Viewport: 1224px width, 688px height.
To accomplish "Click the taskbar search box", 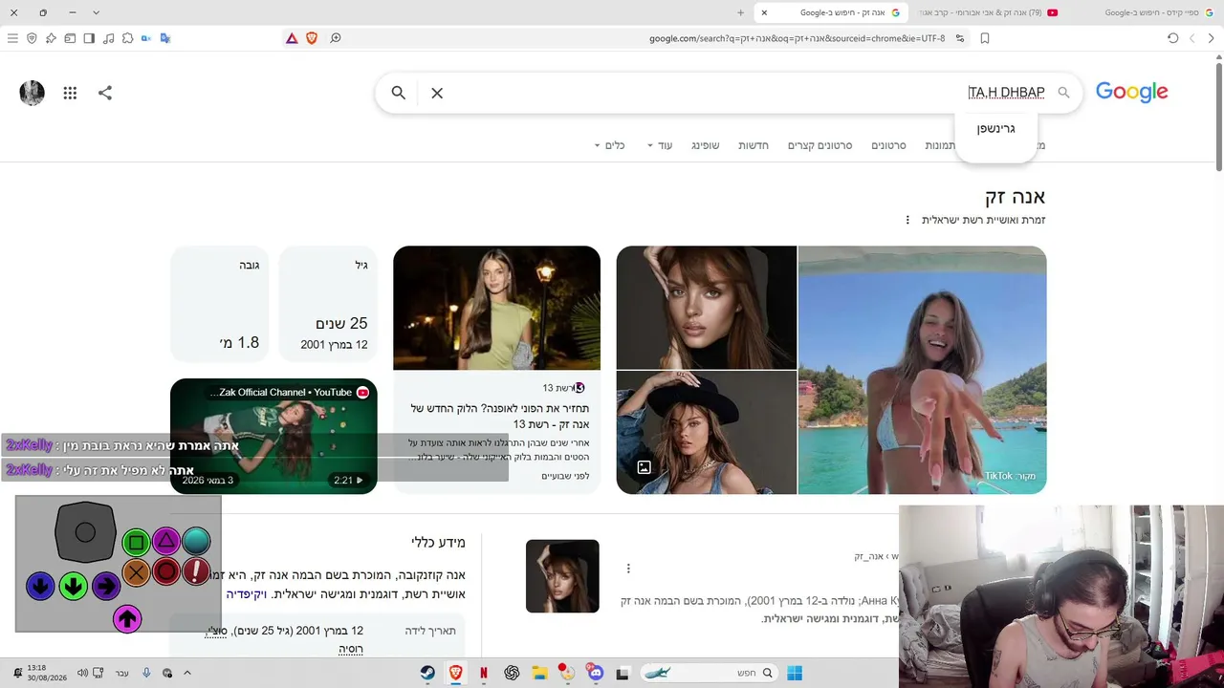I will point(710,673).
